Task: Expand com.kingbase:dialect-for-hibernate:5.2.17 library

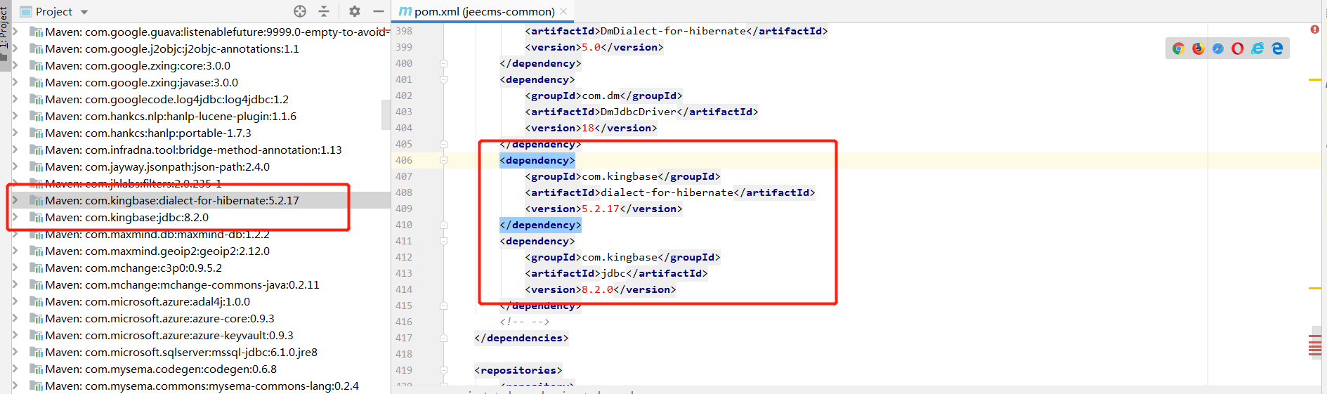Action: coord(15,200)
